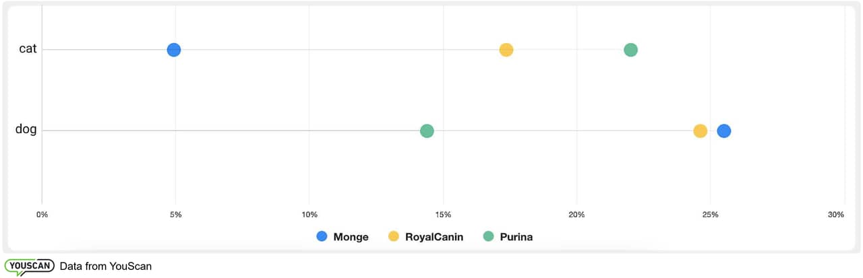863x278 pixels.
Task: Toggle the Monge series via legend label
Action: (351, 237)
